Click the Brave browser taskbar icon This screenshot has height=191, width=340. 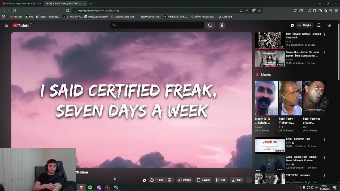pos(81,188)
